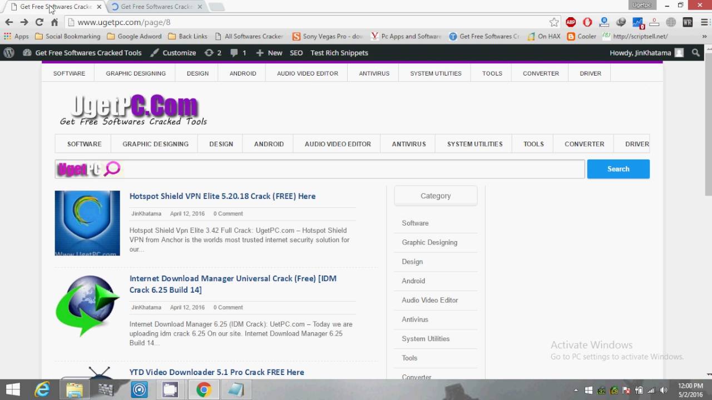The width and height of the screenshot is (712, 400).
Task: Open the Hotspot Shield VPN Elite post title
Action: click(x=222, y=196)
